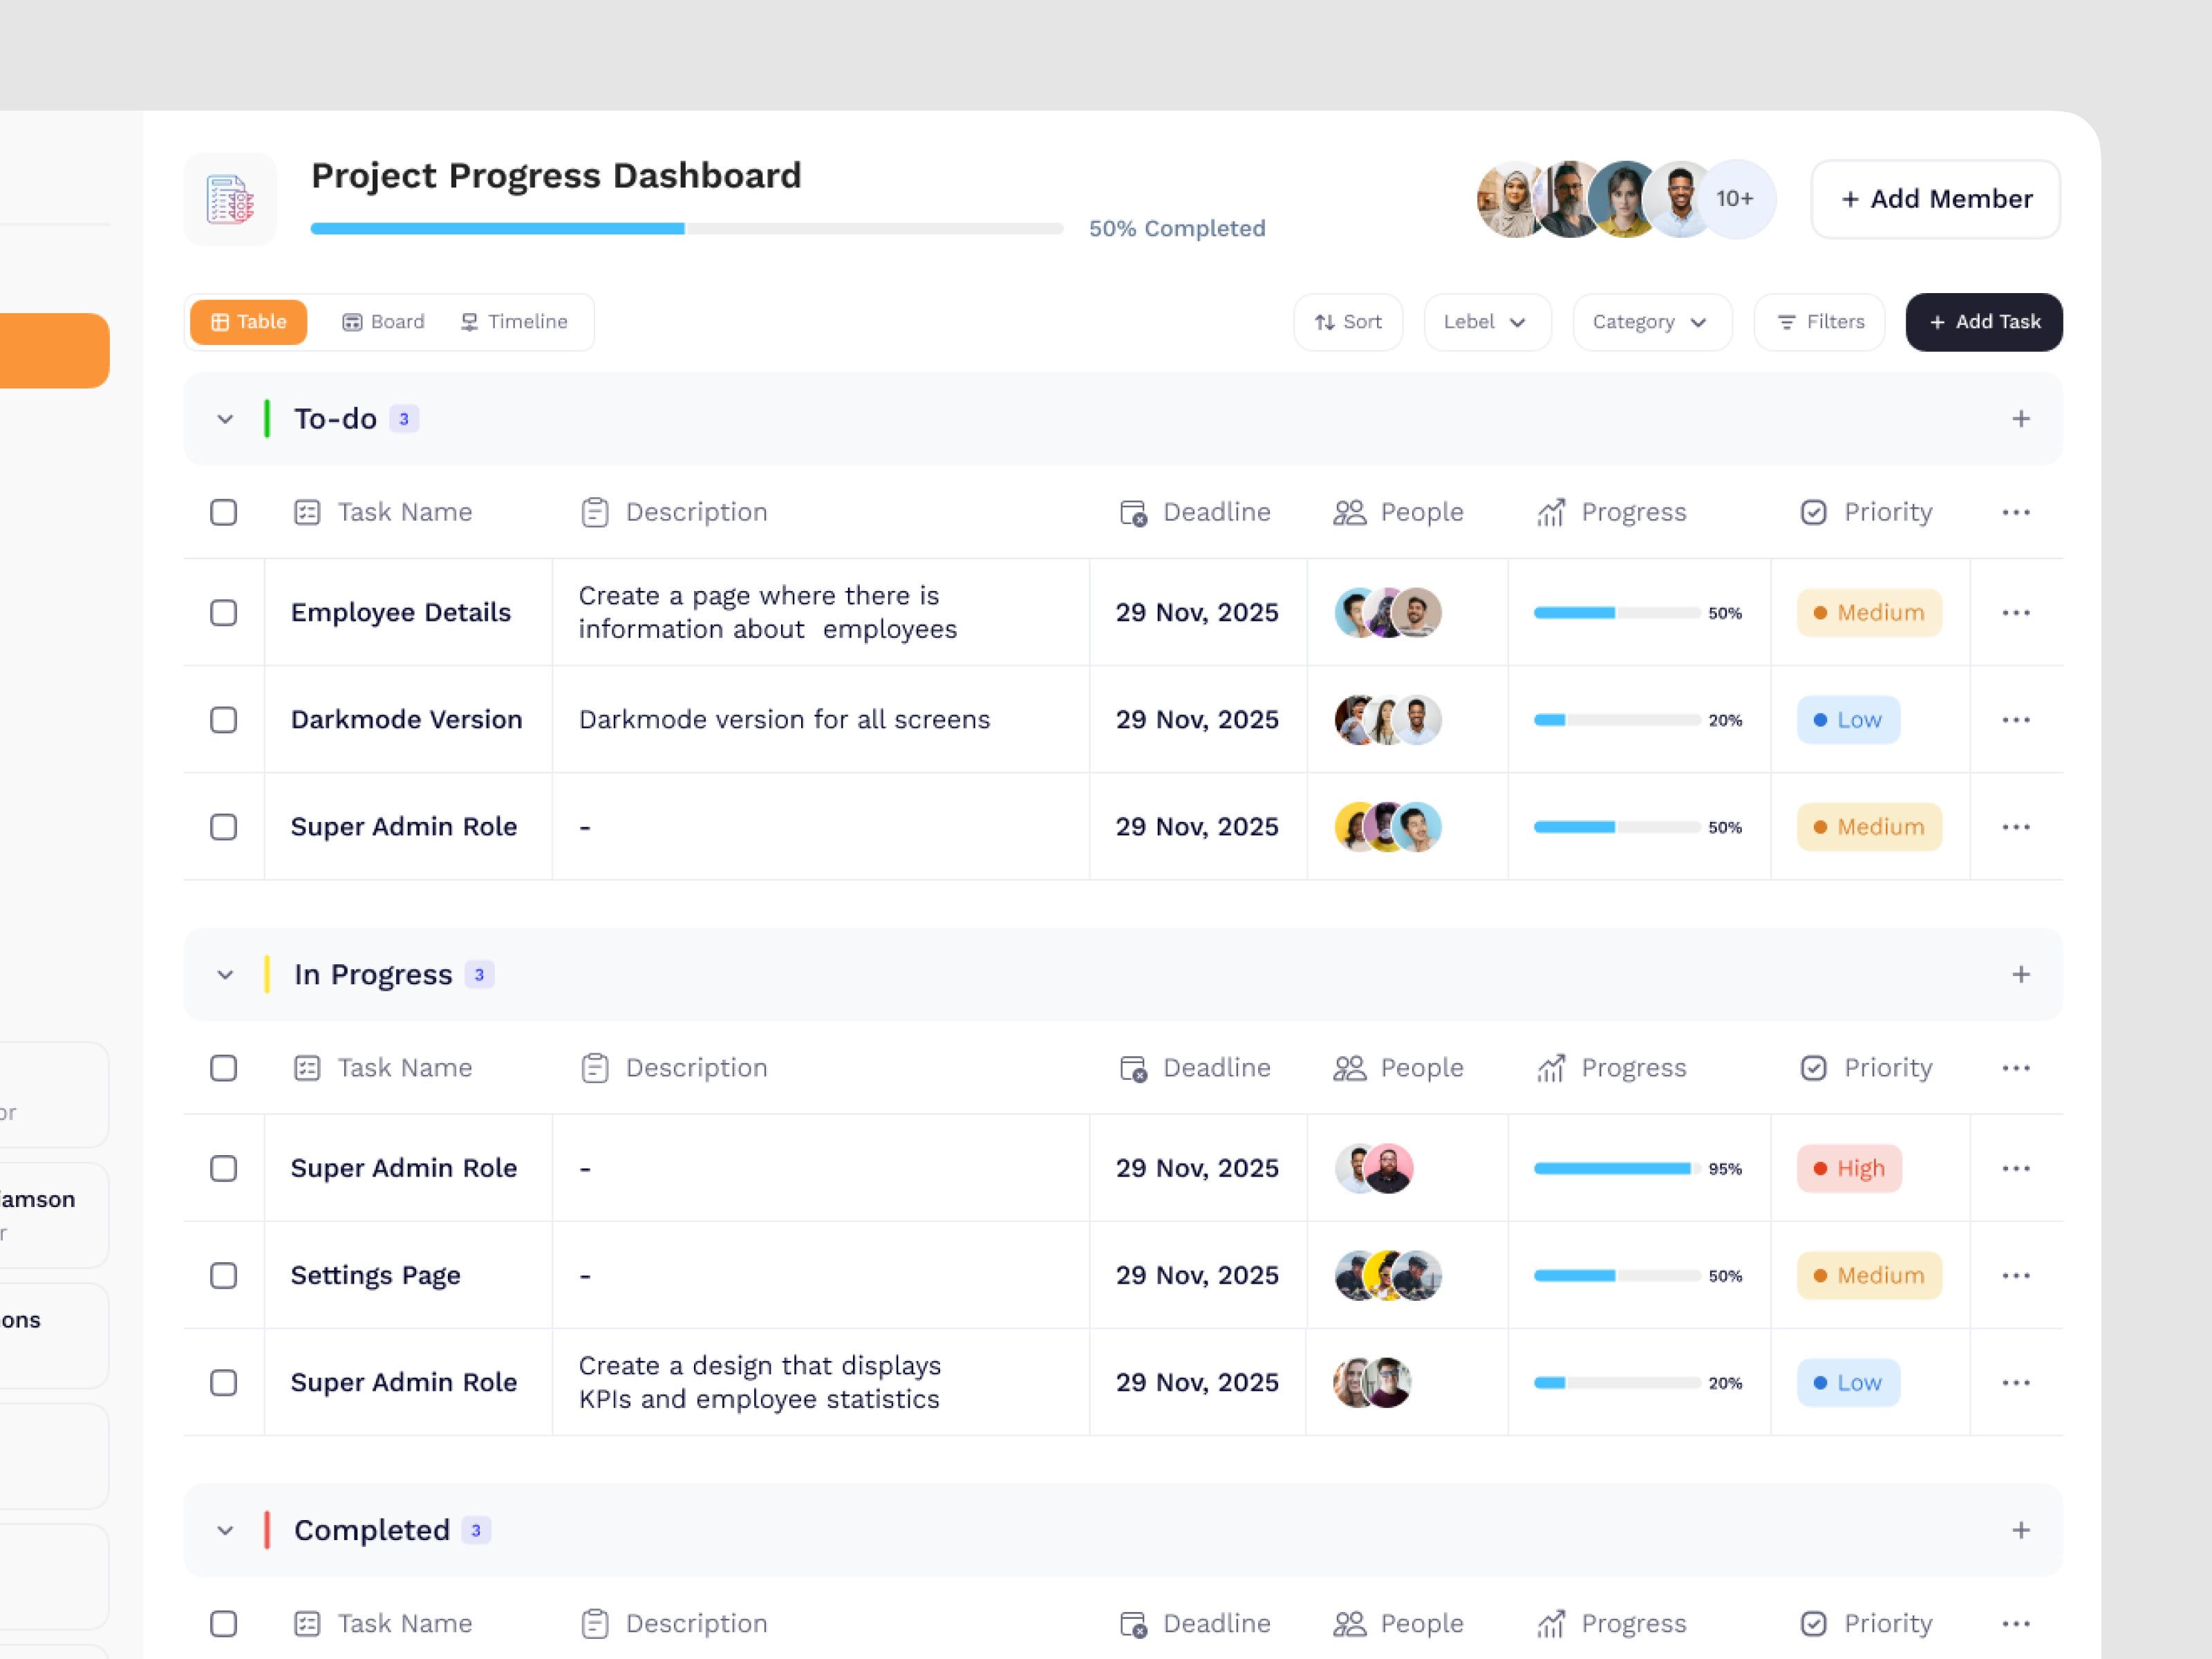
Task: Open column options dots in Completed header
Action: click(2016, 1625)
